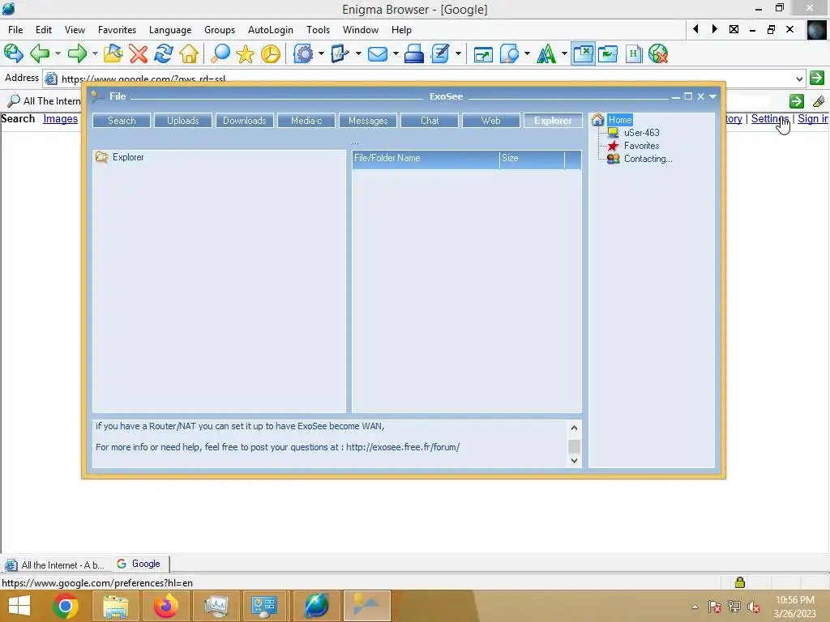Click the globe-with-arrow icon at toolbar start
This screenshot has height=622, width=830.
[x=13, y=53]
